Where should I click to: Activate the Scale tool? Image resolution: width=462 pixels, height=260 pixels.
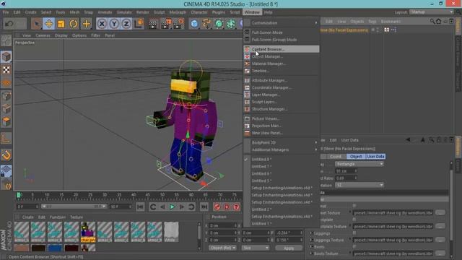coord(61,24)
